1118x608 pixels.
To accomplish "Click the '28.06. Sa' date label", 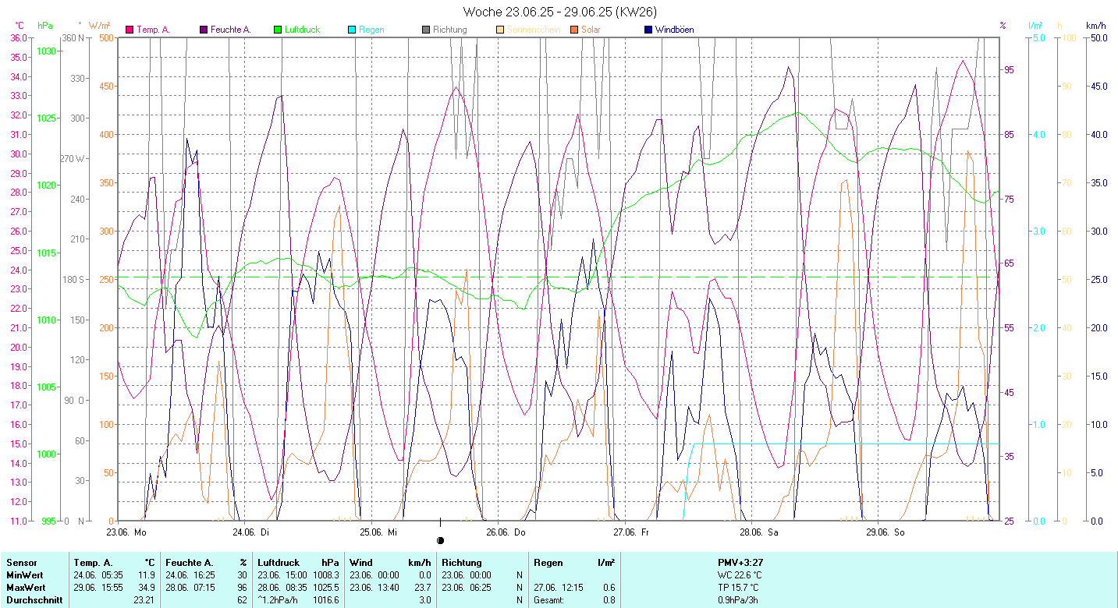I will (758, 532).
